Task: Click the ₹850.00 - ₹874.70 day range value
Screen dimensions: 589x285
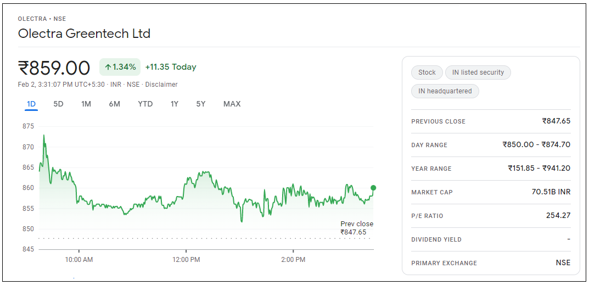Action: click(x=536, y=145)
